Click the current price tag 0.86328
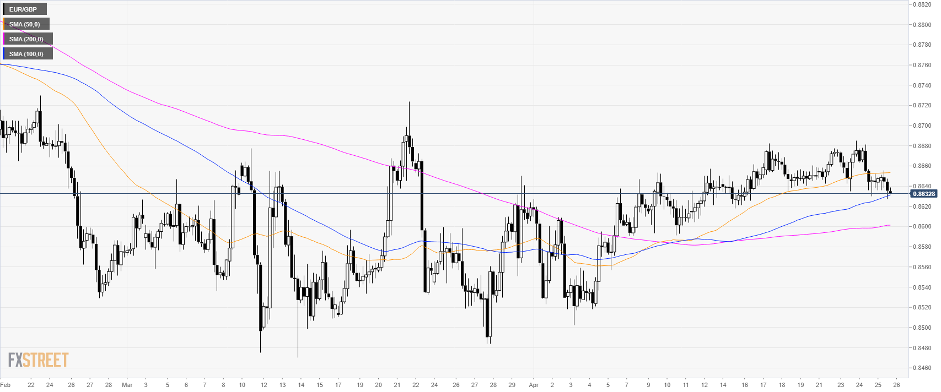The width and height of the screenshot is (941, 392). point(923,194)
